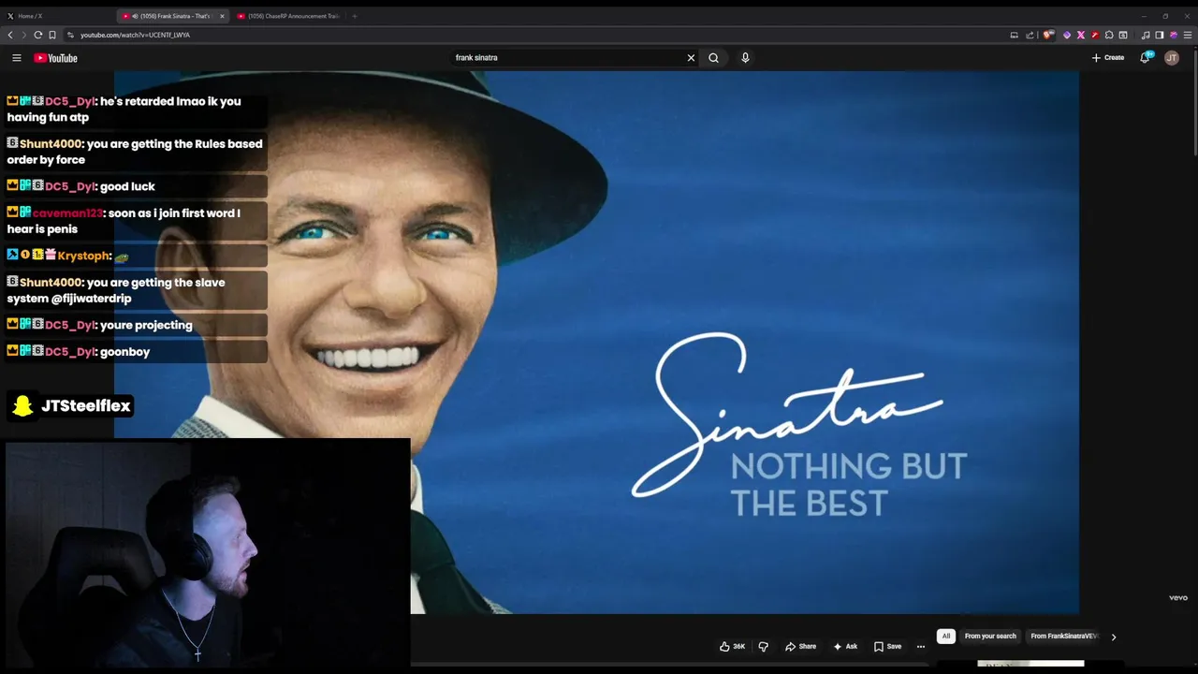Screen dimensions: 1198x674
Task: Click chat message "good luck"
Action: (127, 186)
